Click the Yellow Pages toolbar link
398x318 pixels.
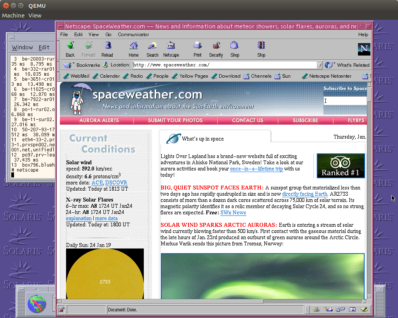coord(190,76)
